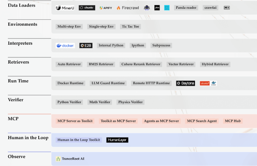Screen dimensions: 257x166
Task: Choose the Vector Retriever tag
Action: coord(181,64)
